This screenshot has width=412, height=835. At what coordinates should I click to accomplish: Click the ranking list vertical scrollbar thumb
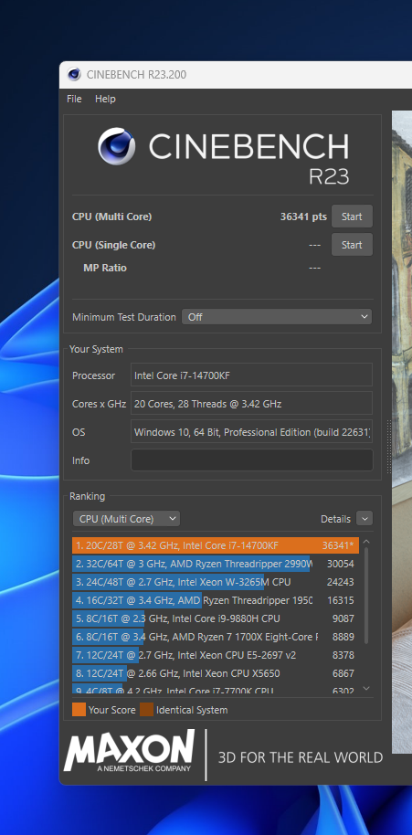tap(366, 595)
